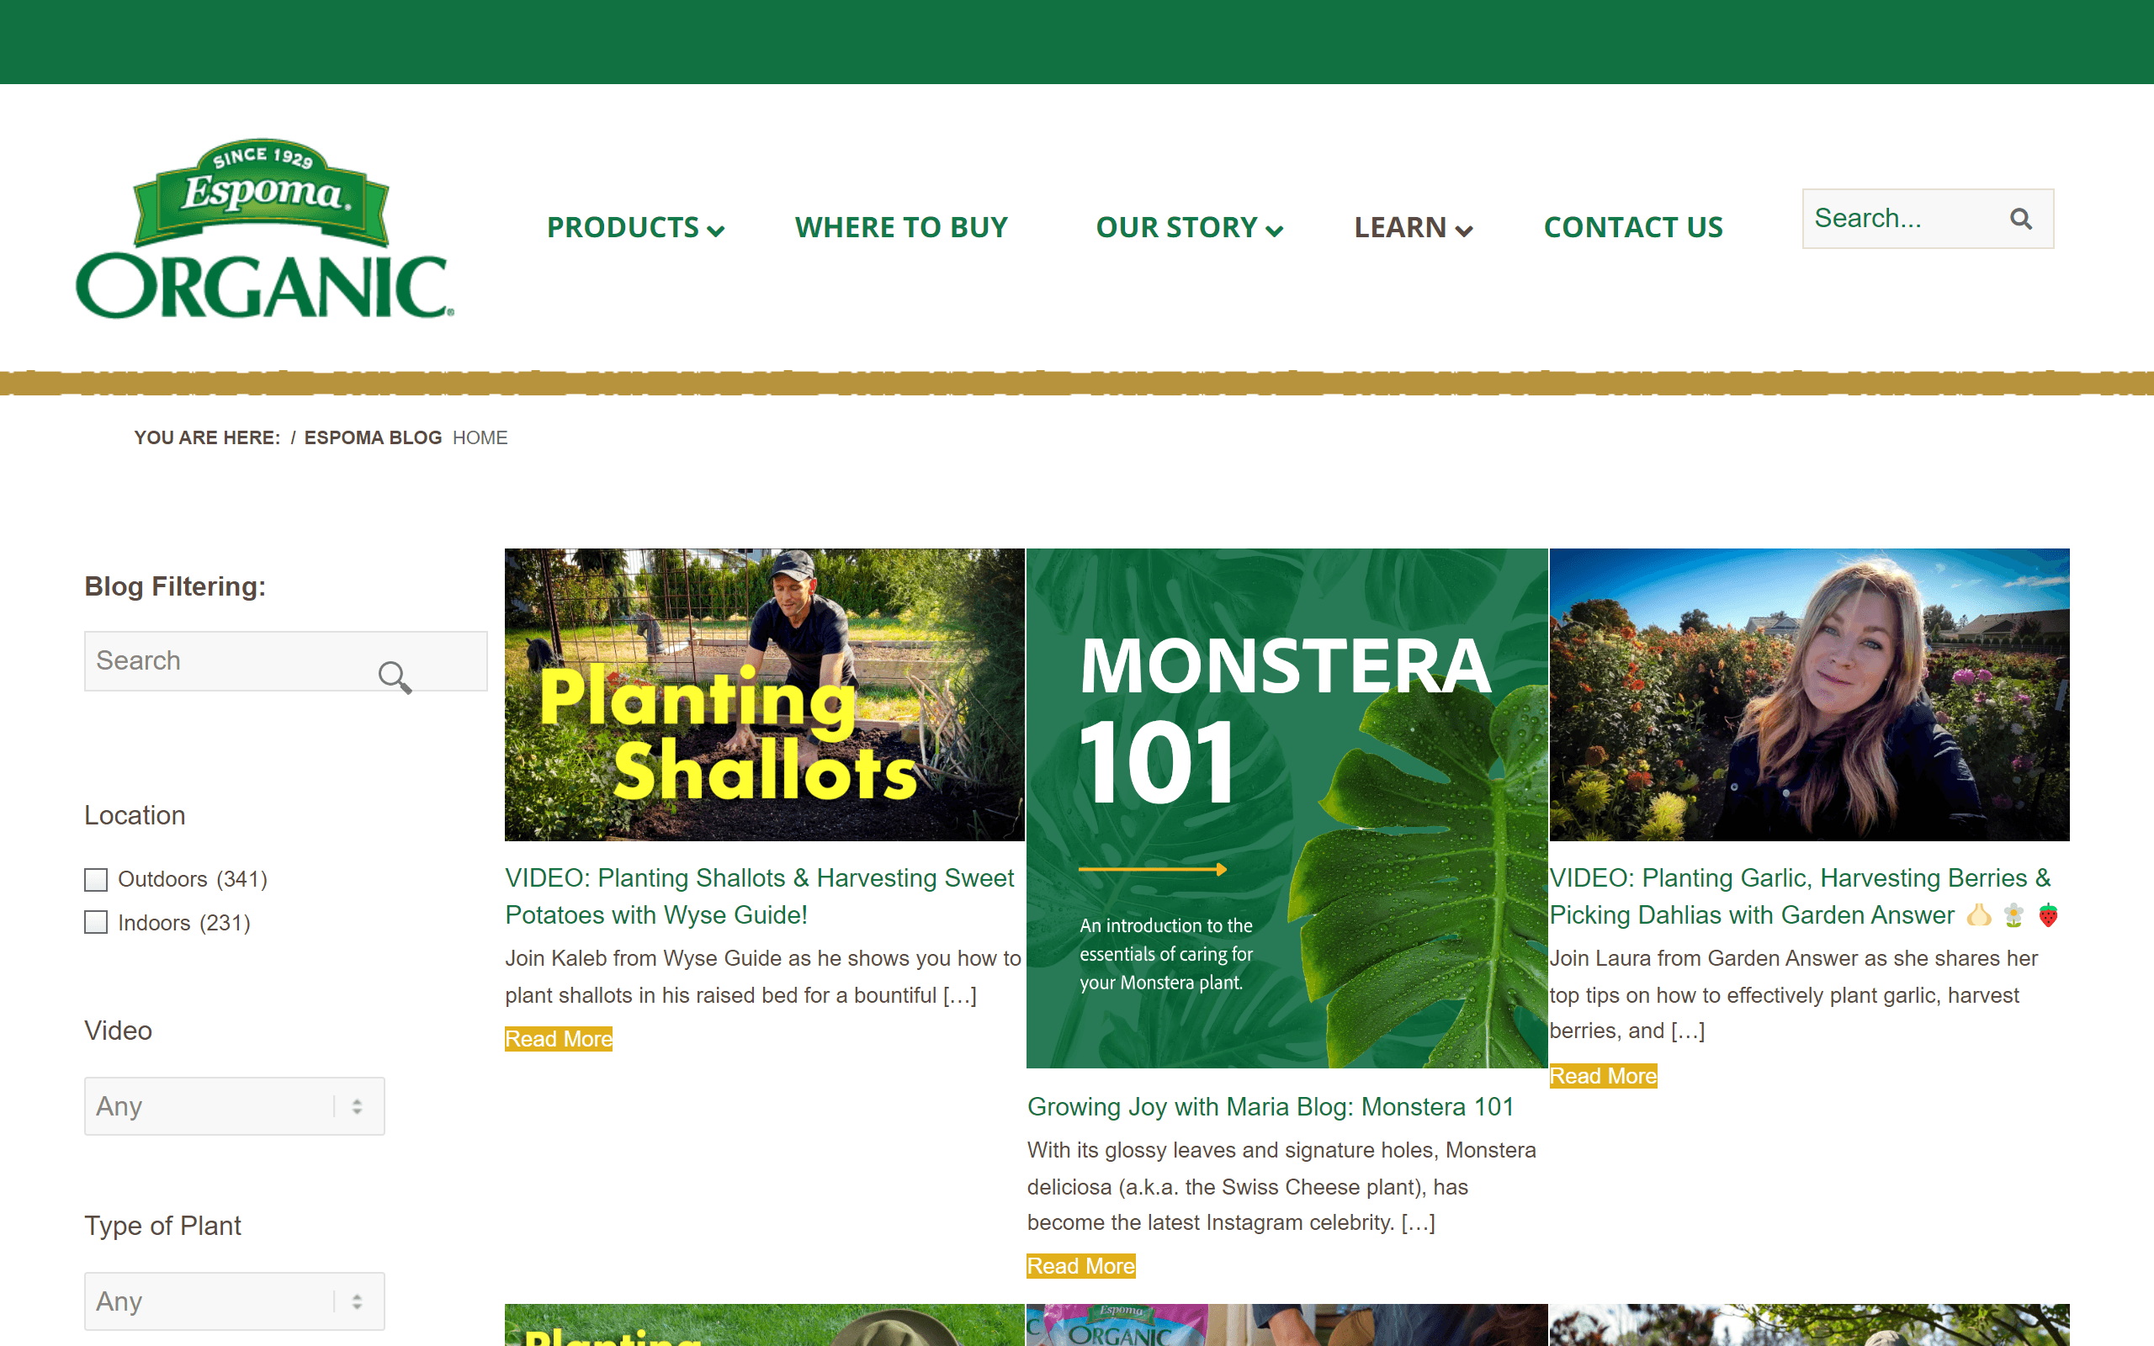Click the header search magnifier icon
Screen dimensions: 2154x1346
(x=2020, y=218)
